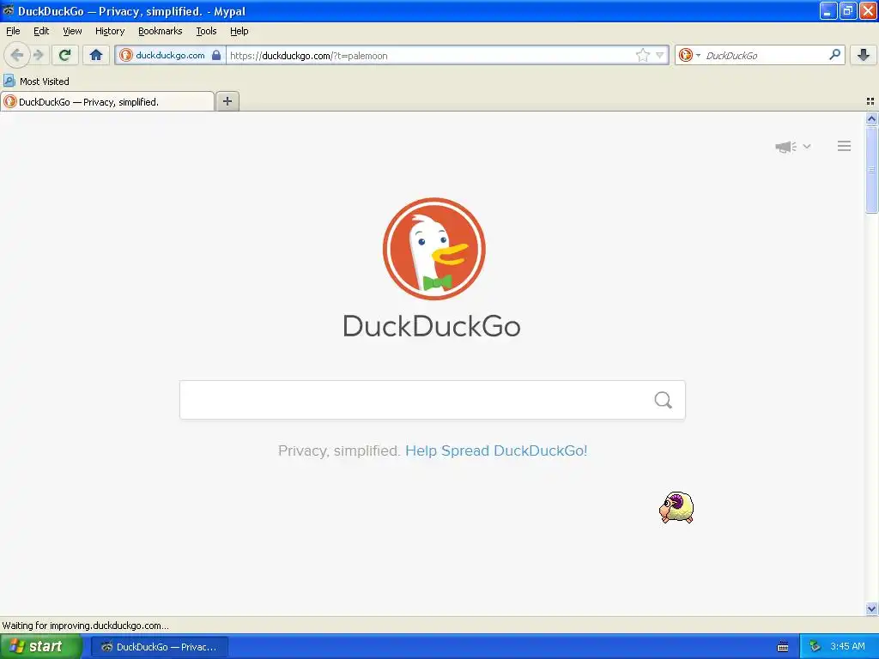Click the vertical scrollbar thumb
Viewport: 879px width, 659px height.
click(x=871, y=170)
